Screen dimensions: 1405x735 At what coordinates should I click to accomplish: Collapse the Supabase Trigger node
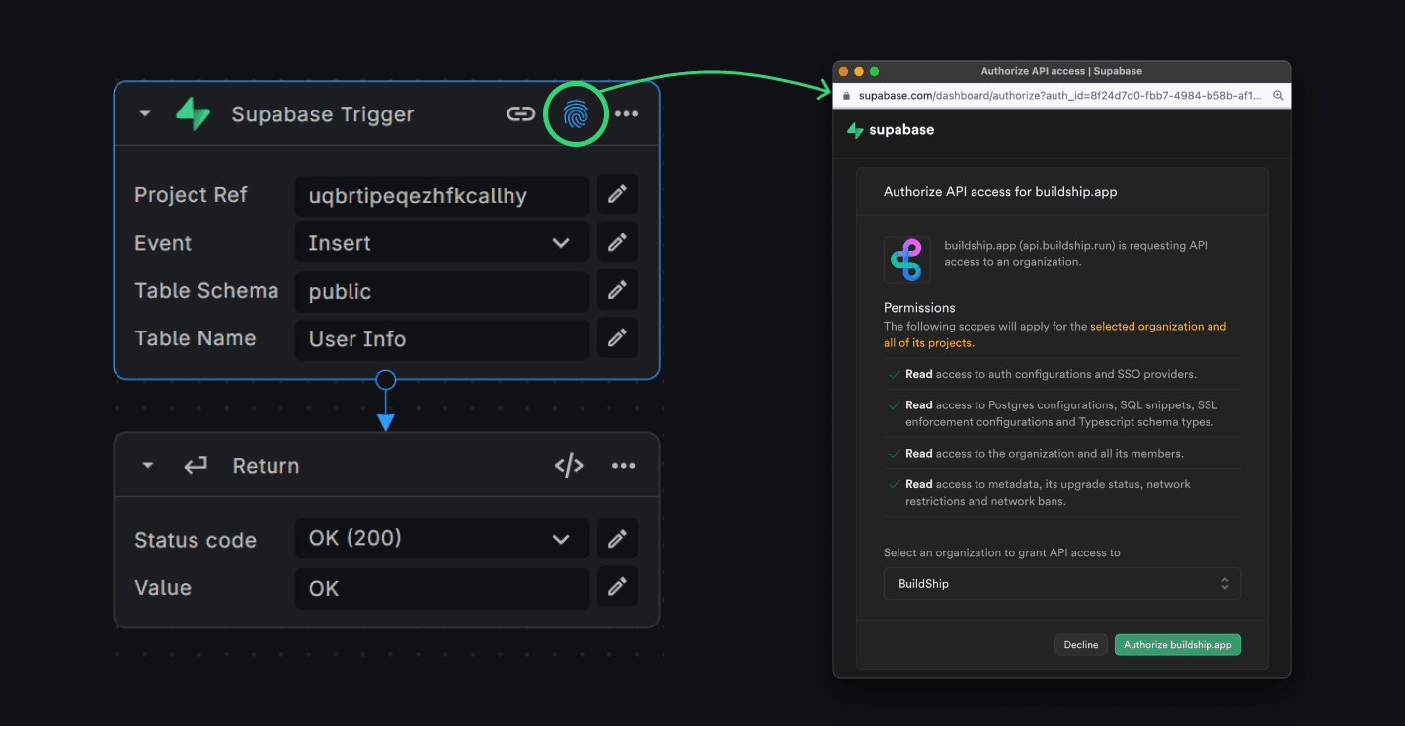click(x=143, y=113)
